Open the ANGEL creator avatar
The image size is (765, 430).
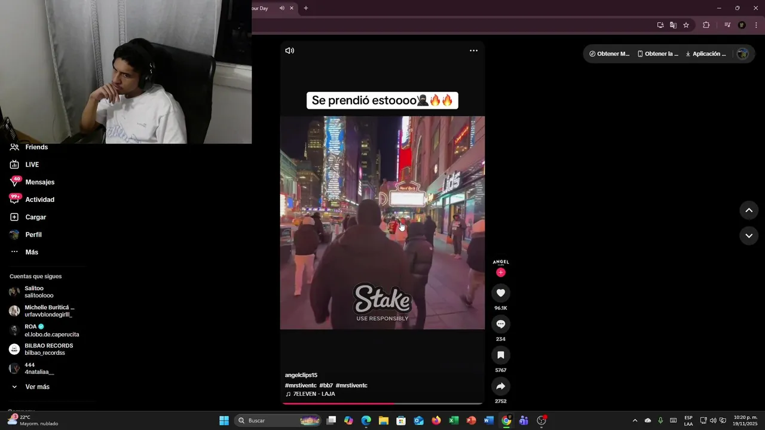point(501,262)
